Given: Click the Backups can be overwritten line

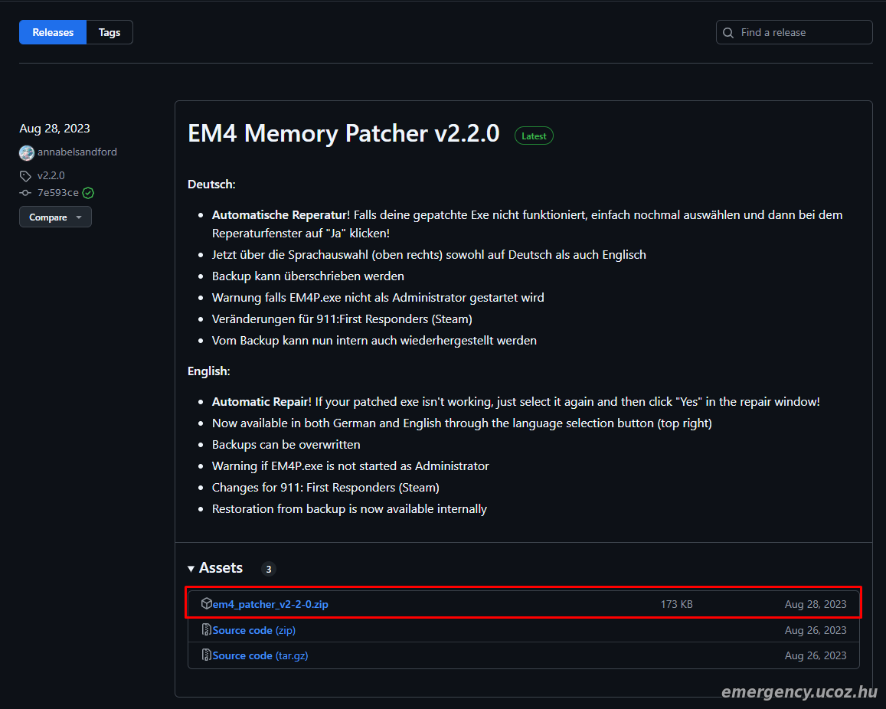Looking at the screenshot, I should pyautogui.click(x=286, y=445).
